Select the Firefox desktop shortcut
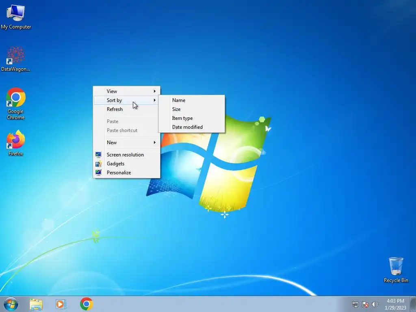Image resolution: width=416 pixels, height=312 pixels. pyautogui.click(x=16, y=143)
